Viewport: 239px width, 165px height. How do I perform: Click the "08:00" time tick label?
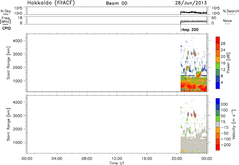[x=87, y=159]
